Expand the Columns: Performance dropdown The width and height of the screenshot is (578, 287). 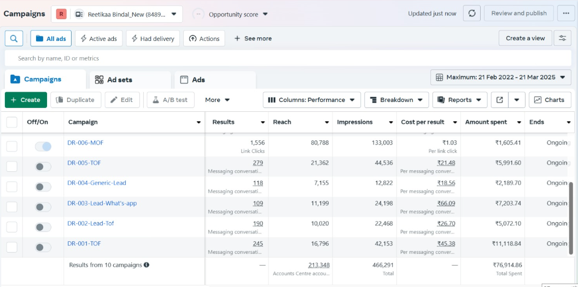click(312, 100)
